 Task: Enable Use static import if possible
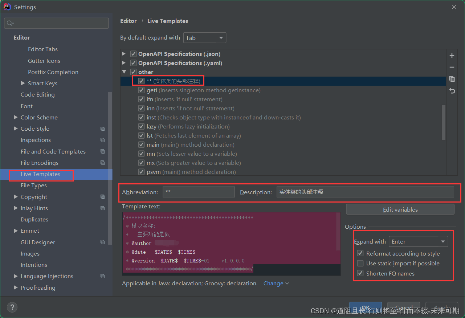click(360, 263)
